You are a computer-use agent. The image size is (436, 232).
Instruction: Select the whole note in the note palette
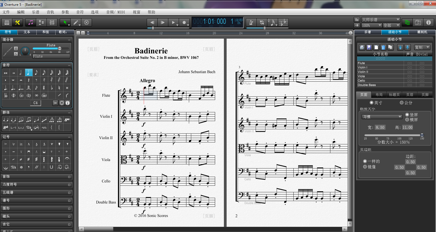[13, 73]
